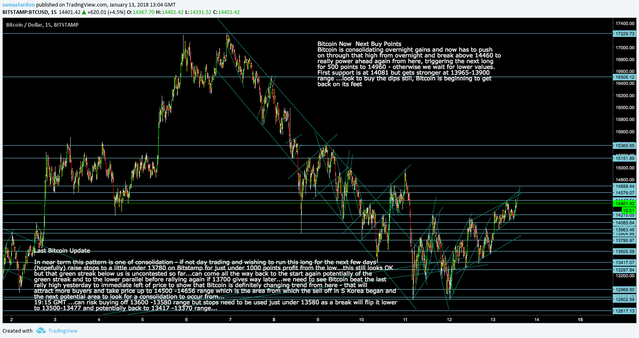Screen dimensions: 639x338
Task: Click the +620.01 (+4.5%) change value
Action: [106, 12]
